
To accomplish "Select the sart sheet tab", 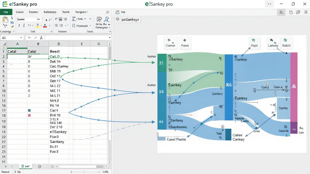I will click(x=25, y=166).
